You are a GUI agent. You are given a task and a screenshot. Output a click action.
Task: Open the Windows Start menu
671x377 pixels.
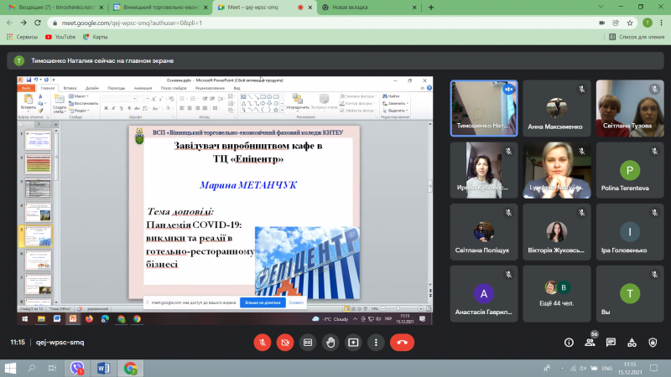[10, 368]
